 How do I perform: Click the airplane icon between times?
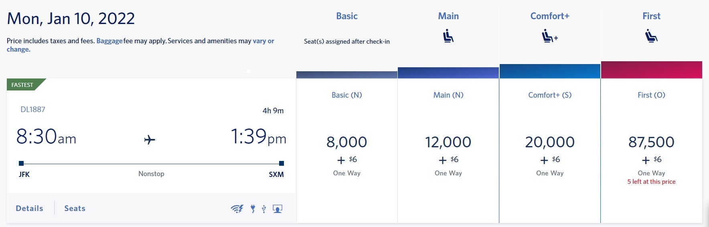tap(150, 140)
